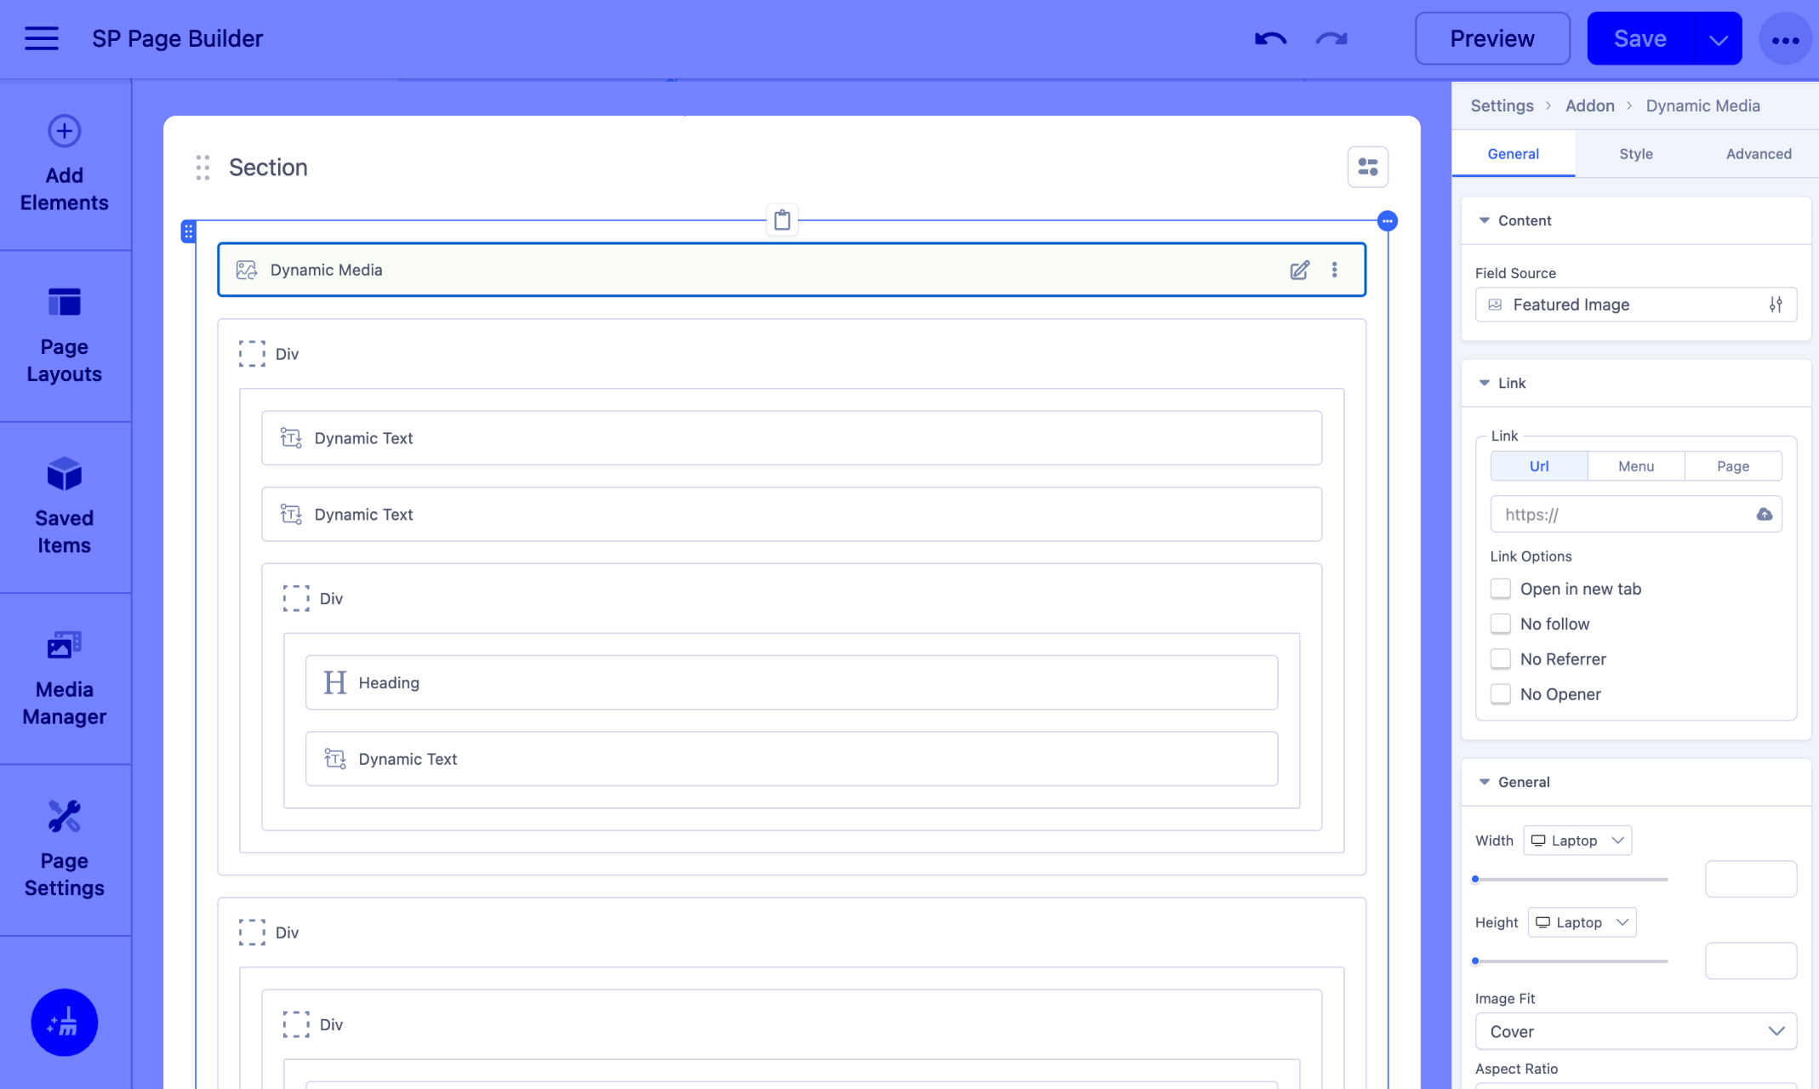Select the Menu link type tab
The image size is (1819, 1089).
pos(1635,466)
